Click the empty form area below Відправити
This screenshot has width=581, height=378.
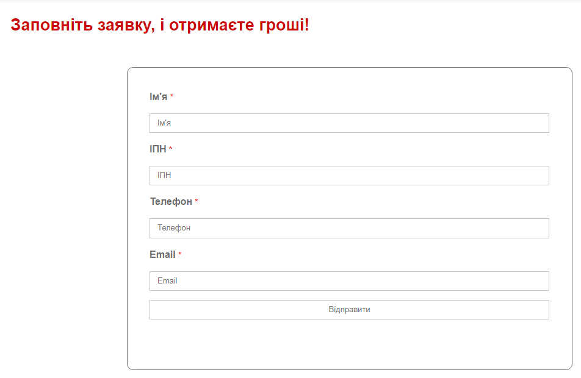point(349,344)
